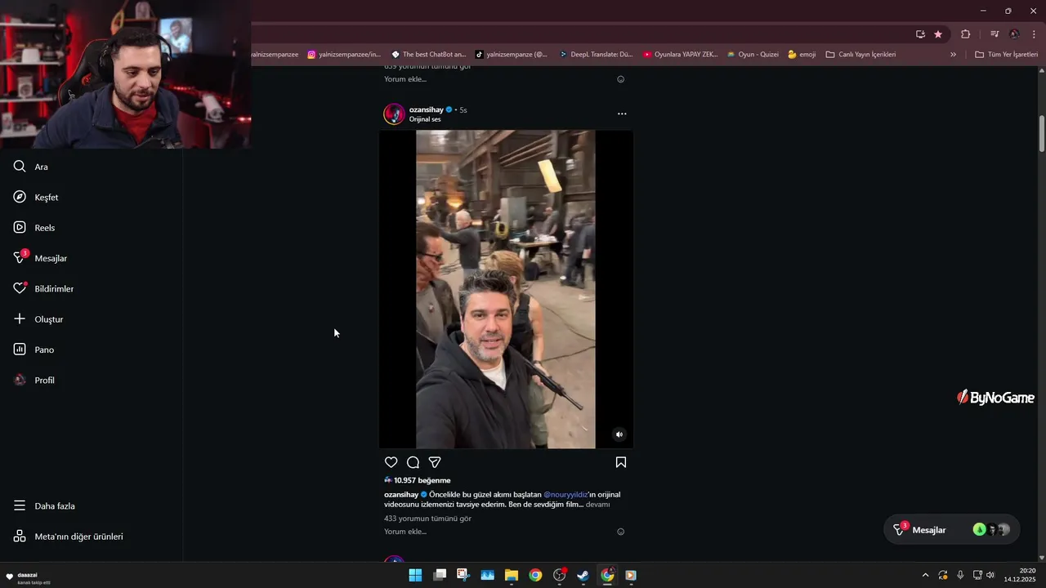Click upper Yorum ekle comment field
The height and width of the screenshot is (588, 1046).
tap(405, 79)
